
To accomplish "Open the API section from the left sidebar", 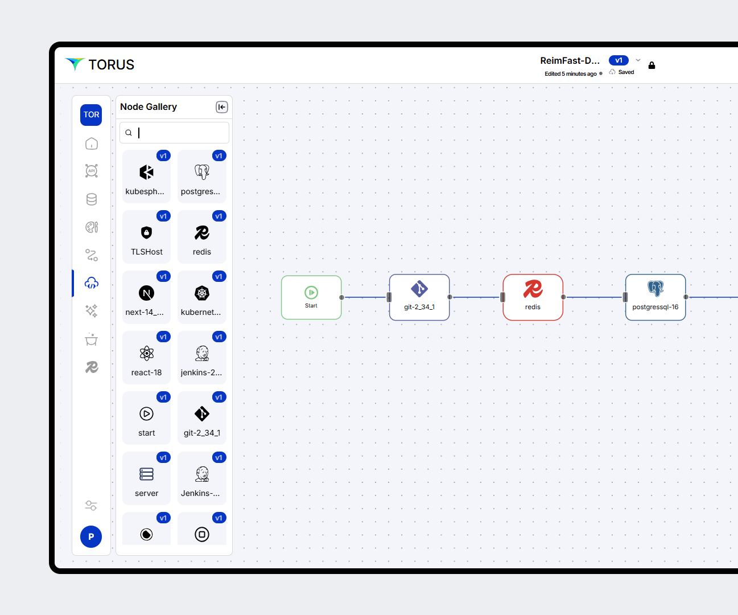I will click(x=91, y=171).
